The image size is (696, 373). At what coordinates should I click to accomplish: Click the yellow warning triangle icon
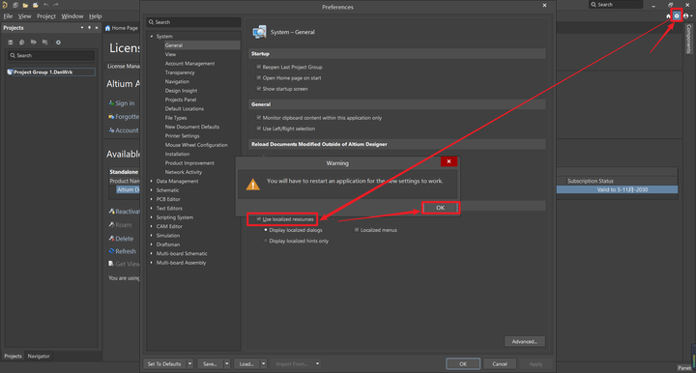click(253, 184)
